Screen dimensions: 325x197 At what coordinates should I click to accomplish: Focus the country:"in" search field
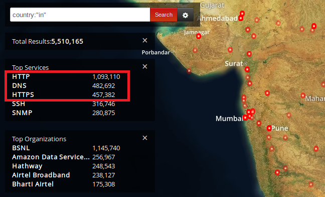coord(80,15)
